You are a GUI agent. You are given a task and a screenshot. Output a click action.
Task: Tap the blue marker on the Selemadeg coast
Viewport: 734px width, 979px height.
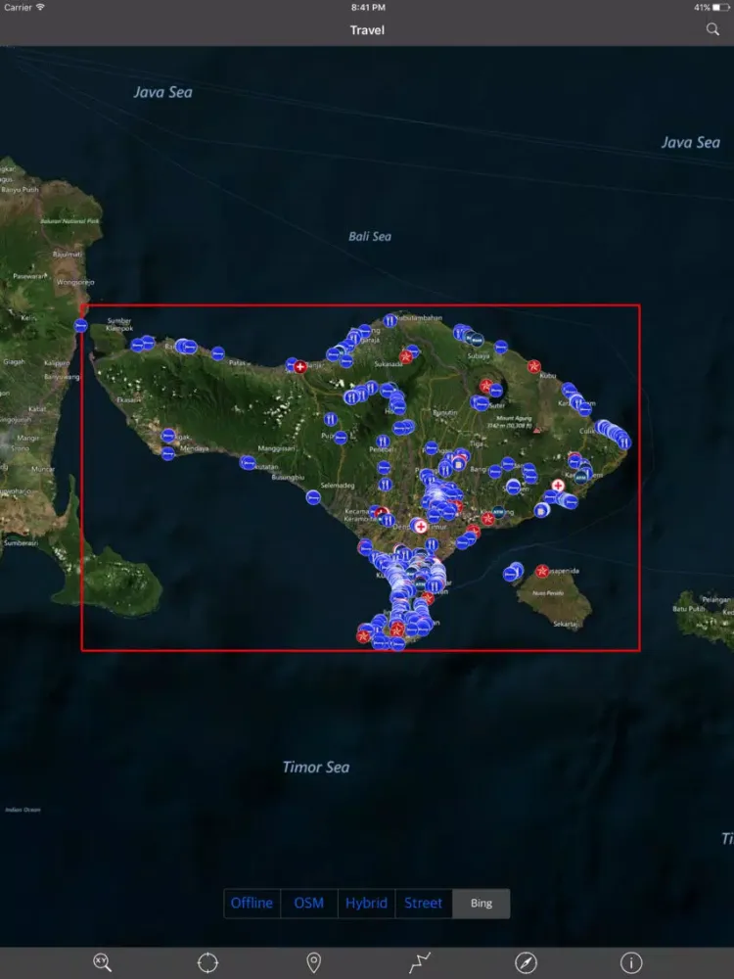pyautogui.click(x=313, y=497)
